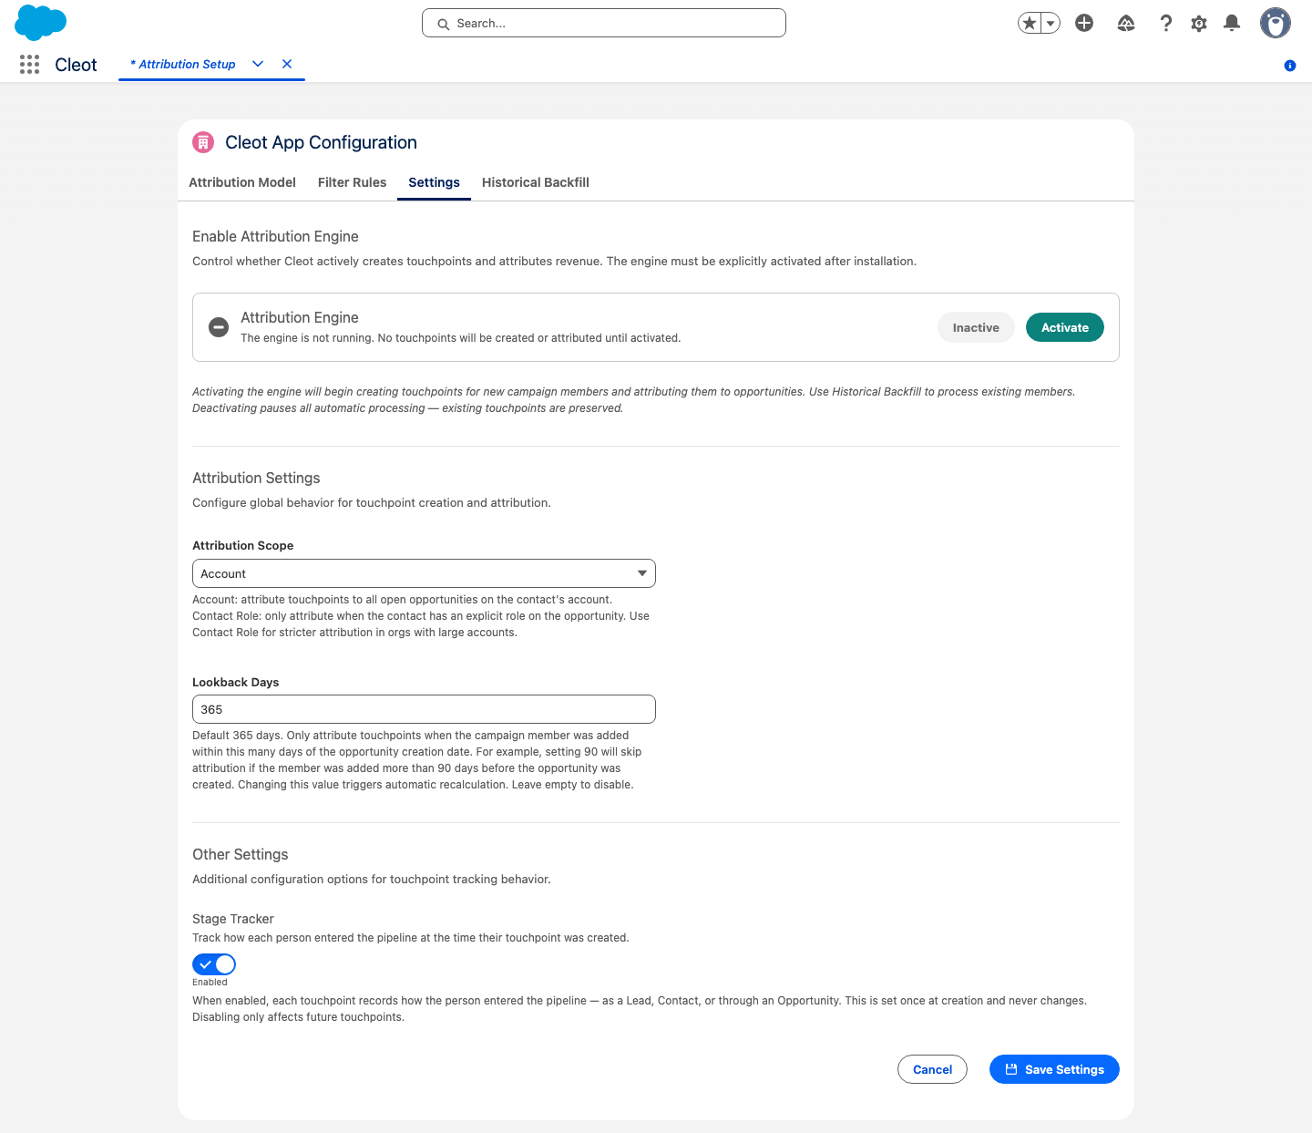Open the Notifications bell icon
This screenshot has width=1312, height=1133.
[1232, 23]
